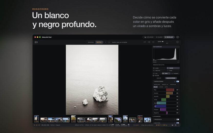Image resolution: width=213 pixels, height=133 pixels.
Task: Show the ORIGINAL photo version
Action: pos(91,42)
